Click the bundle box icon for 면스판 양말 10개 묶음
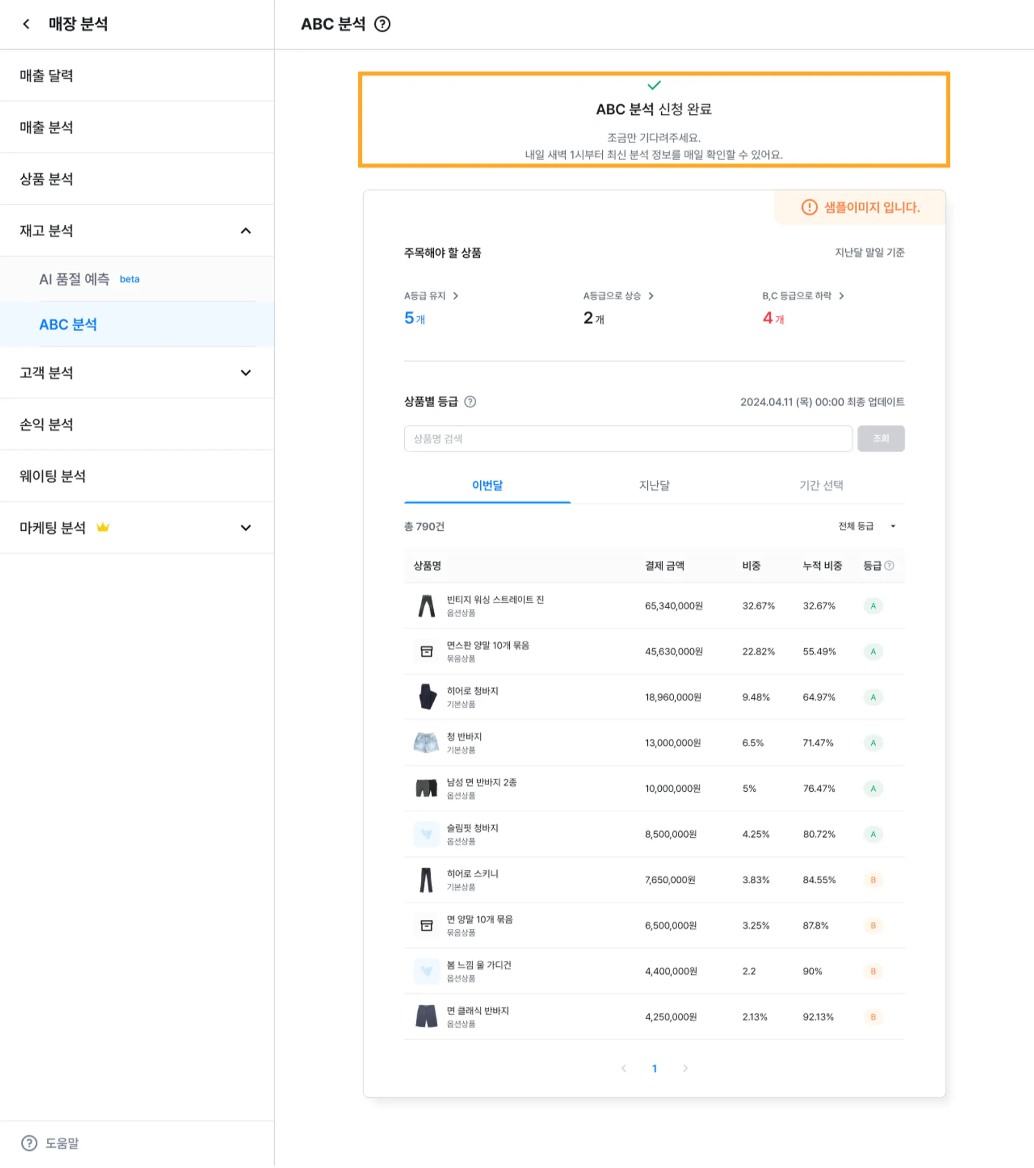1034x1168 pixels. coord(427,651)
